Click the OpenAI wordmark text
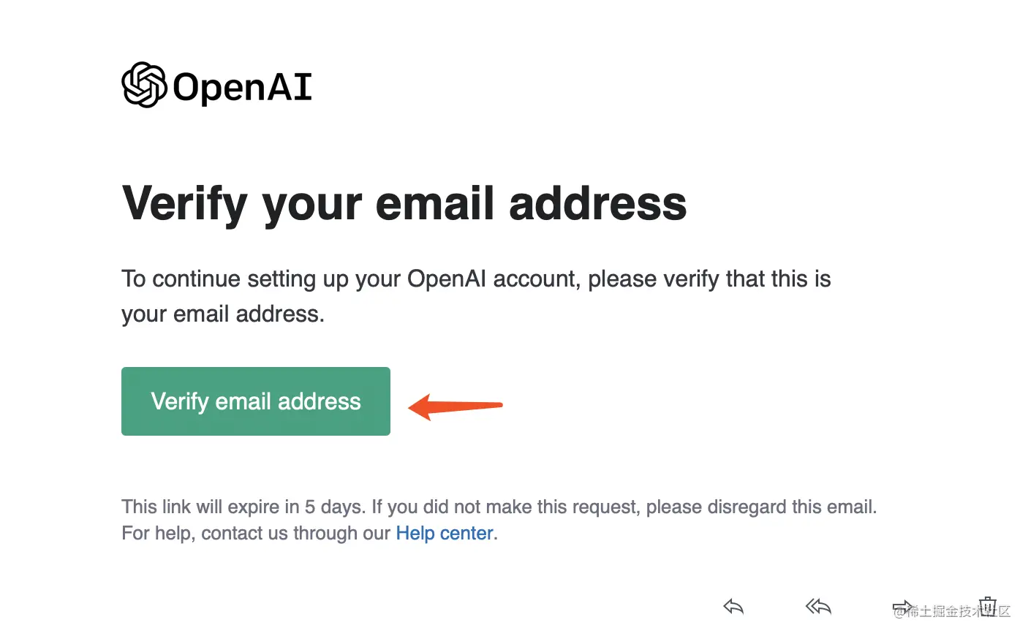This screenshot has width=1028, height=636. click(242, 87)
